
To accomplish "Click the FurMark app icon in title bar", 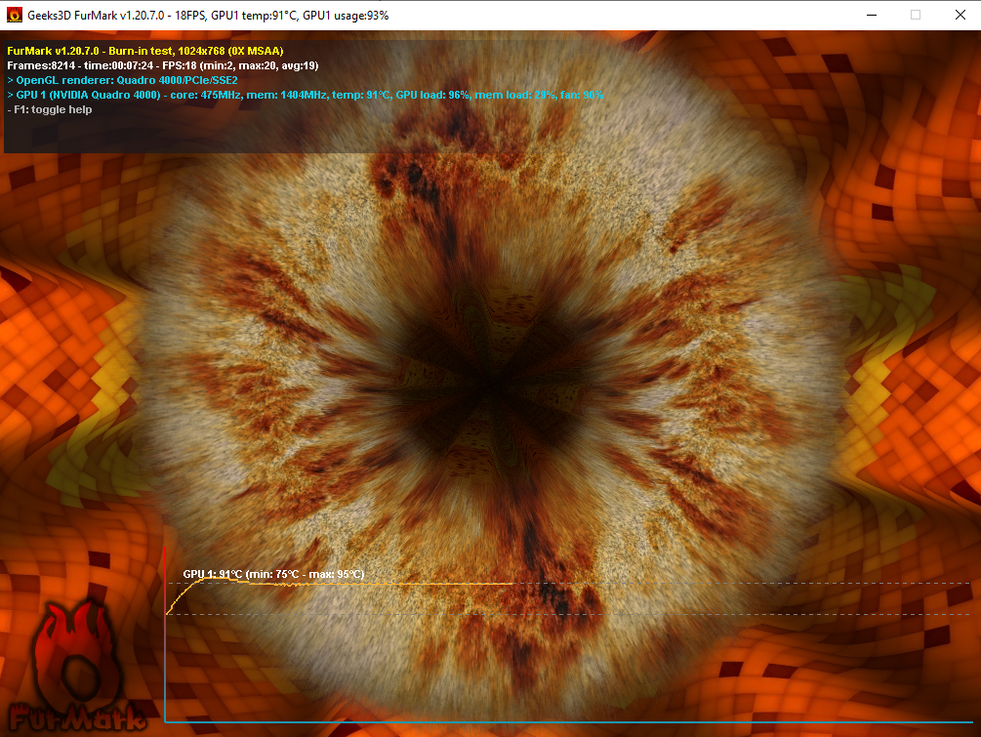I will coord(14,15).
